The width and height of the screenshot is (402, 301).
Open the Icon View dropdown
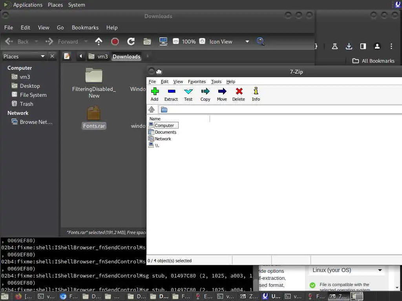229,42
